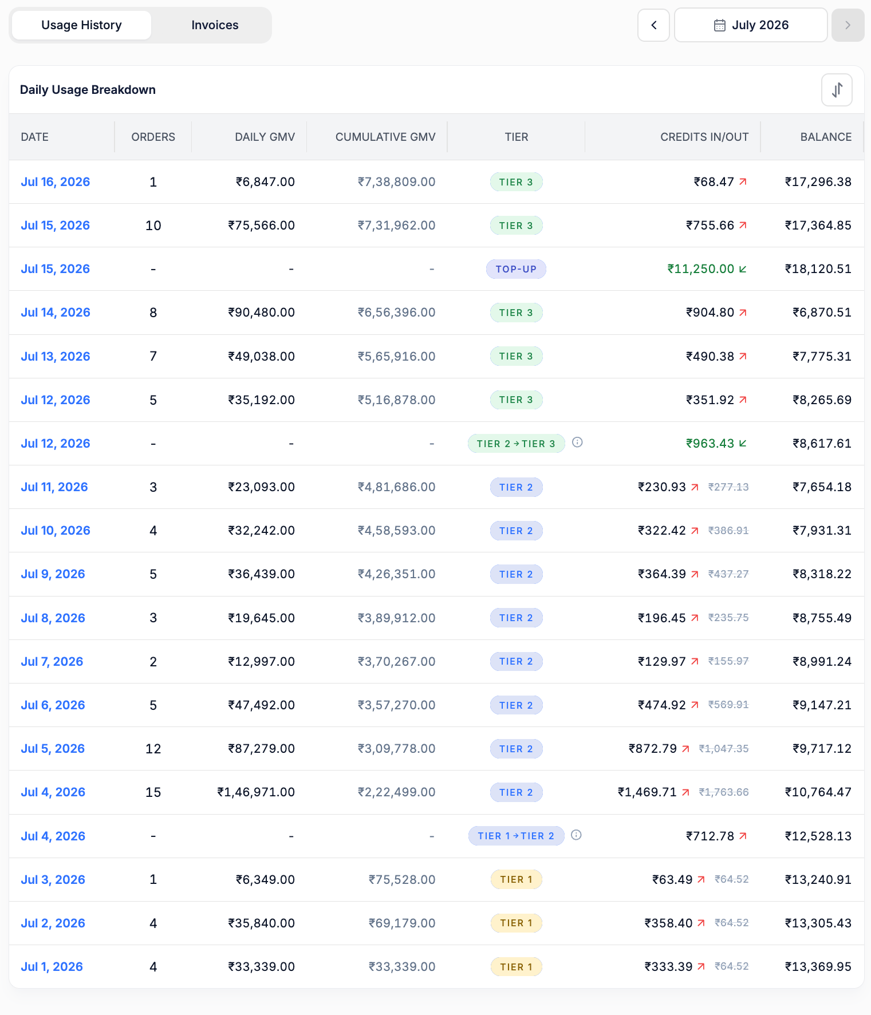Open info icon beside Tier 2→Tier 3

577,442
